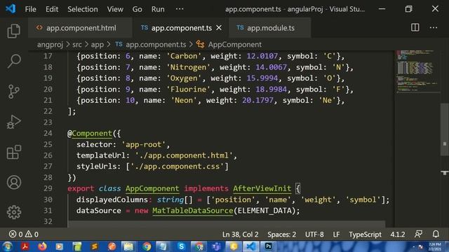
Task: Open Adobe Acrobat from the taskbar
Action: click(x=25, y=246)
